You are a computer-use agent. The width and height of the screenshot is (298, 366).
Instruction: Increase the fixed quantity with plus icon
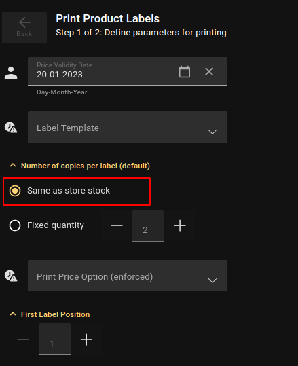(x=180, y=225)
